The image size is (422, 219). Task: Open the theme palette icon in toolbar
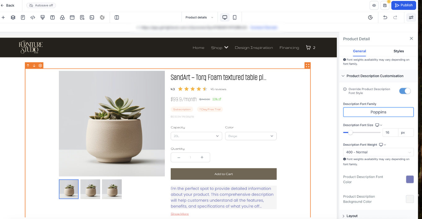click(x=102, y=18)
